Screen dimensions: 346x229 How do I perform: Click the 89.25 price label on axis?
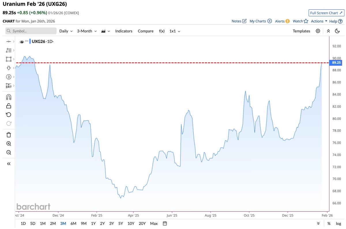click(x=336, y=62)
